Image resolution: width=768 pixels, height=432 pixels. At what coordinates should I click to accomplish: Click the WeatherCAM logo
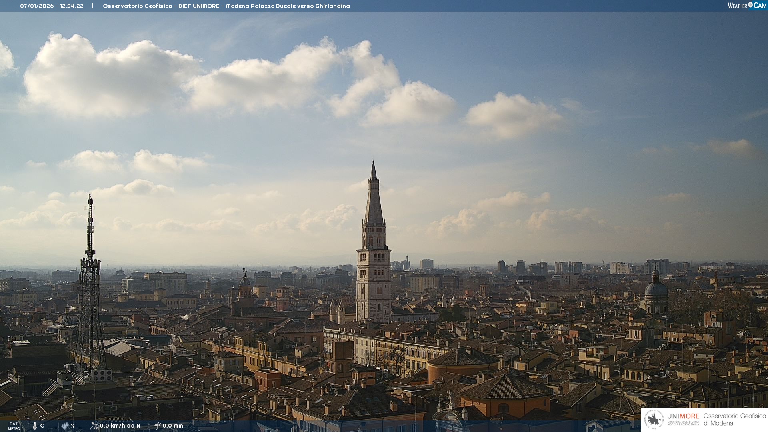[x=747, y=6]
